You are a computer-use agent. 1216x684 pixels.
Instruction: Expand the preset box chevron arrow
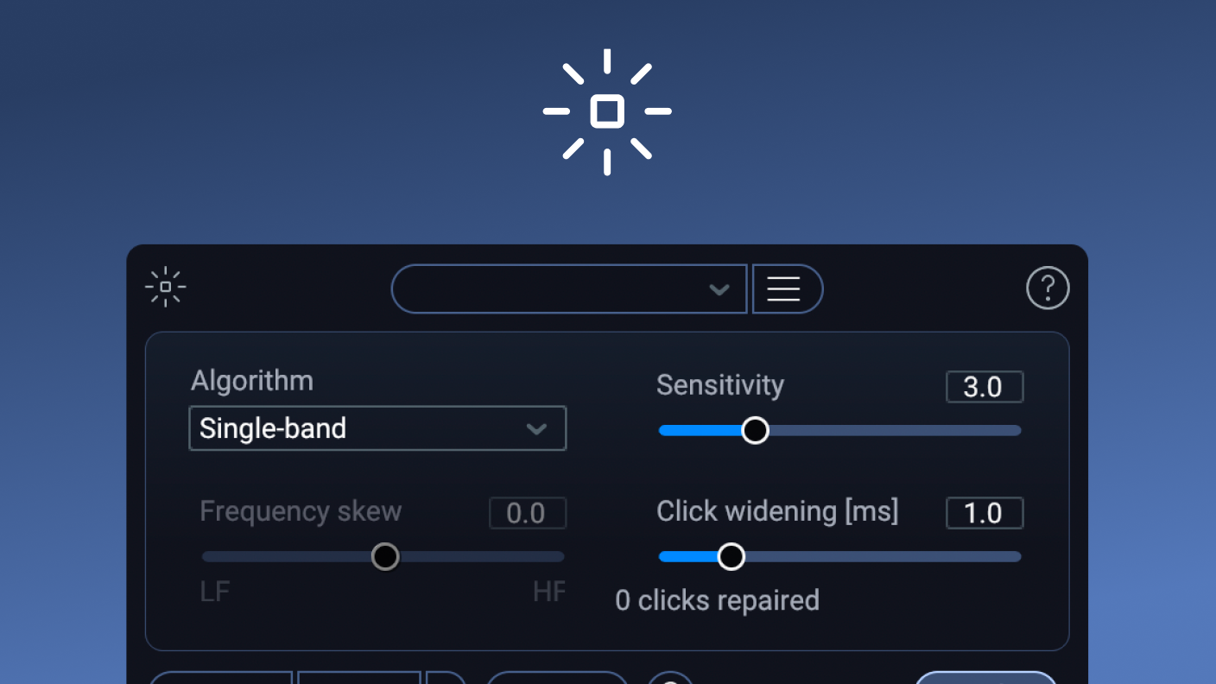(719, 290)
